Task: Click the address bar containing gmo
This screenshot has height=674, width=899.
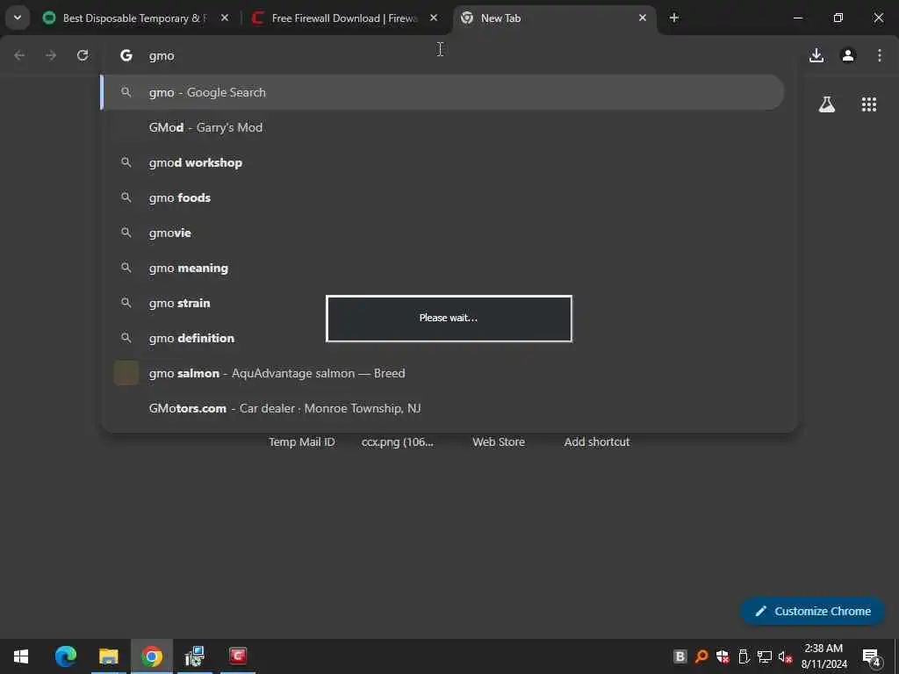Action: 447,55
